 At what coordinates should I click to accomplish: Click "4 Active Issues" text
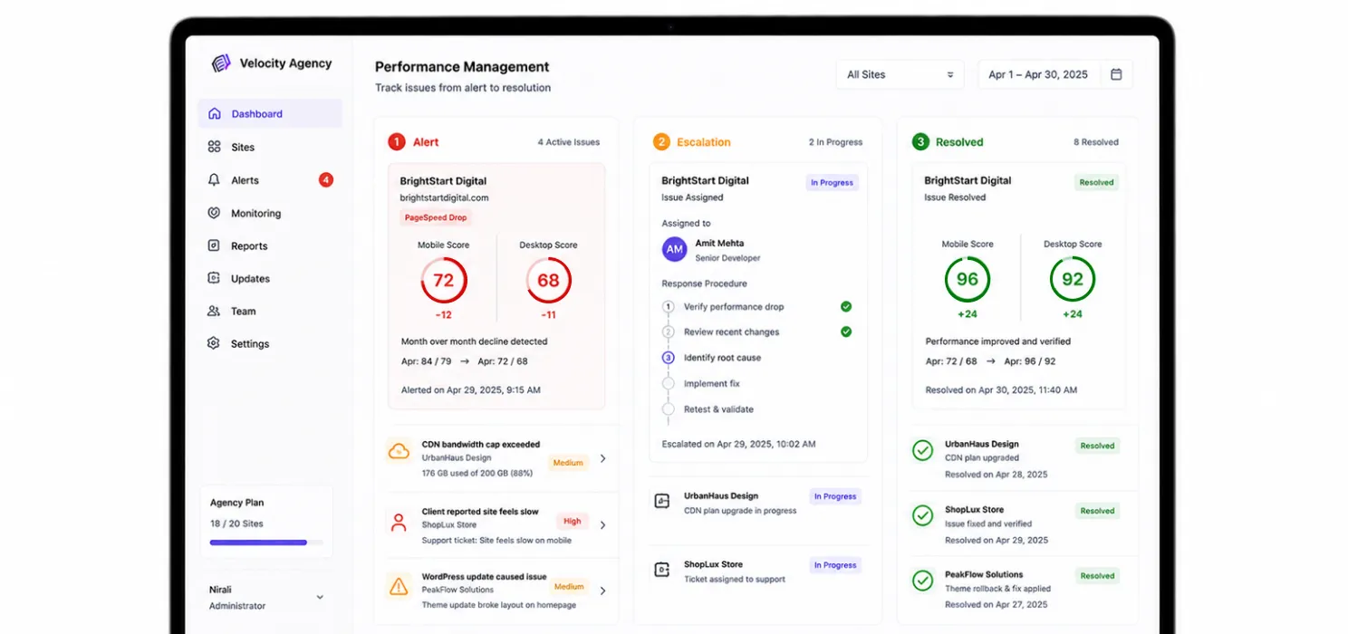click(x=568, y=142)
